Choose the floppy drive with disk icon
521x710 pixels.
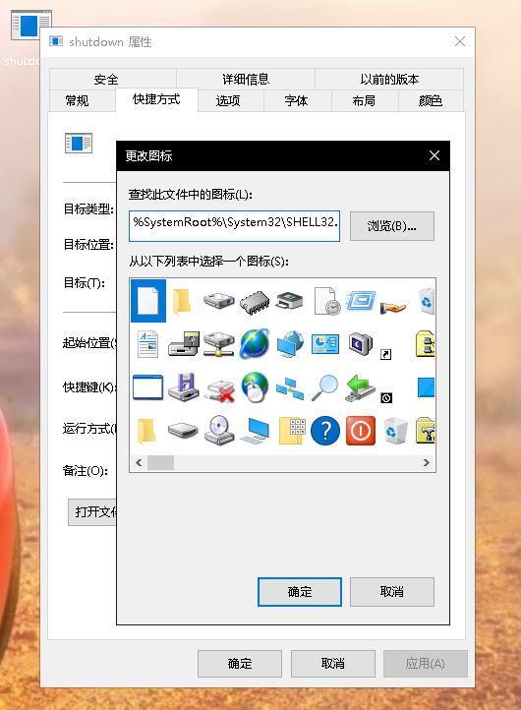pyautogui.click(x=183, y=344)
